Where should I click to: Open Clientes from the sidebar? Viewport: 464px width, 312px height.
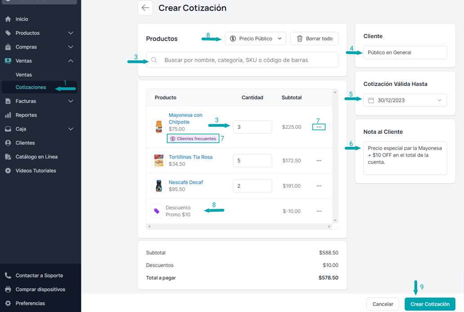coord(25,143)
